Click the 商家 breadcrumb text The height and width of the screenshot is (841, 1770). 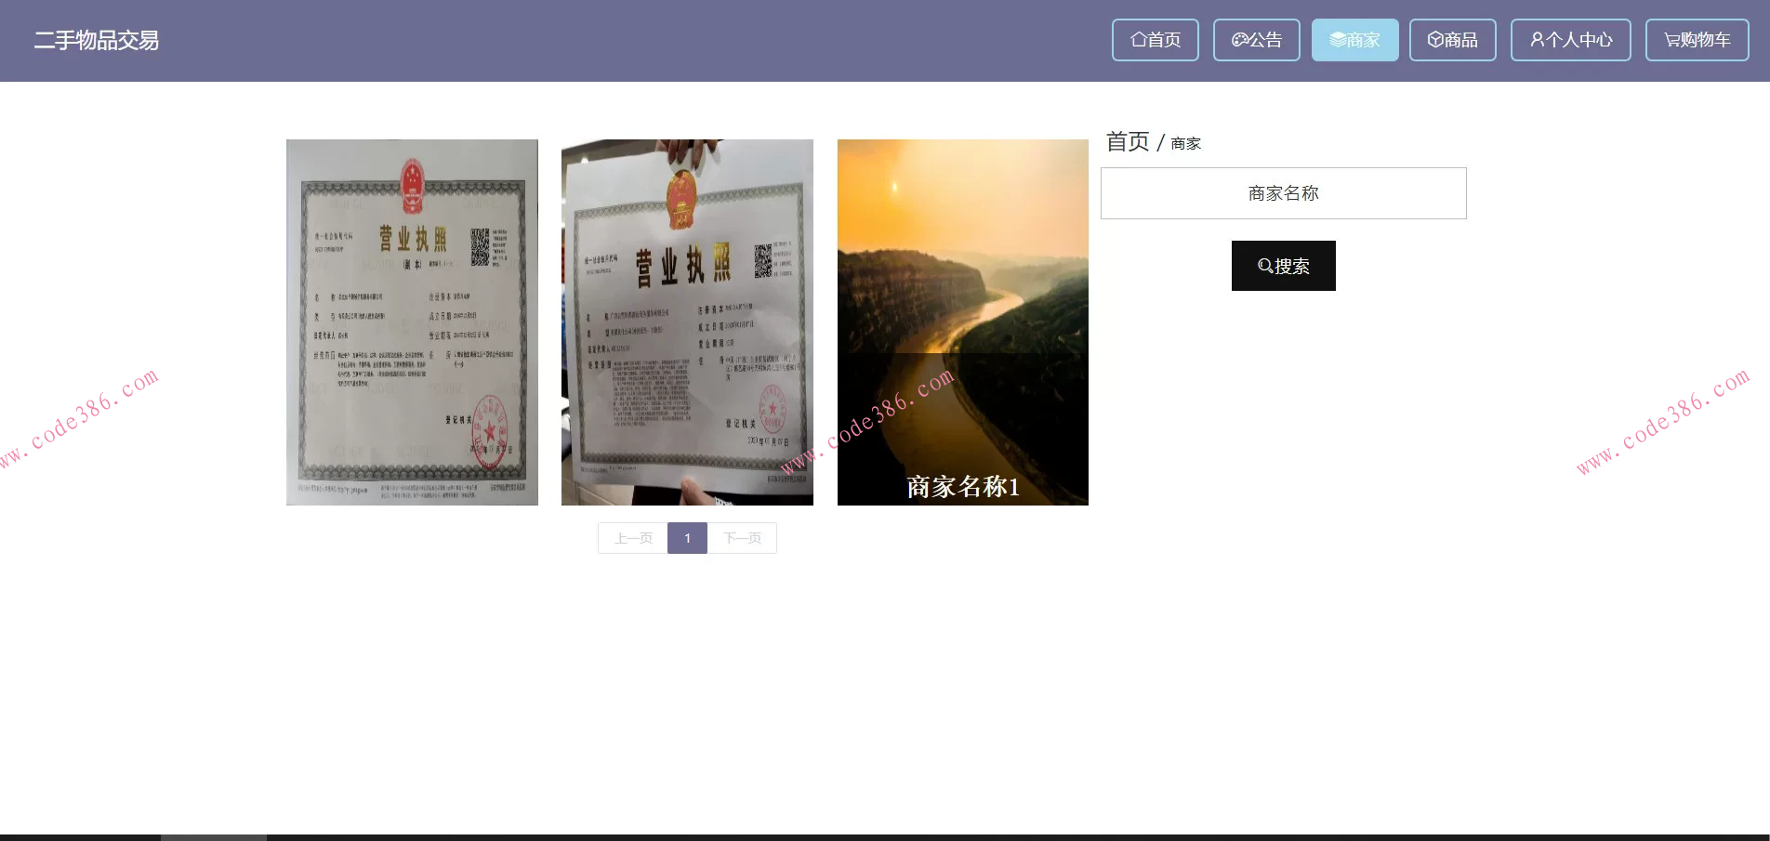point(1186,143)
